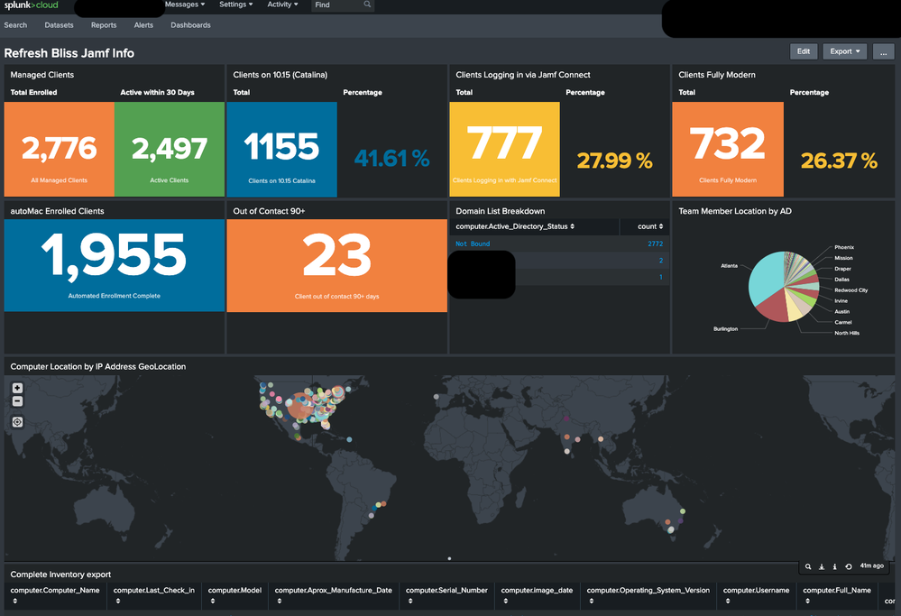Click the 41m ago refresh timestamp

[872, 566]
